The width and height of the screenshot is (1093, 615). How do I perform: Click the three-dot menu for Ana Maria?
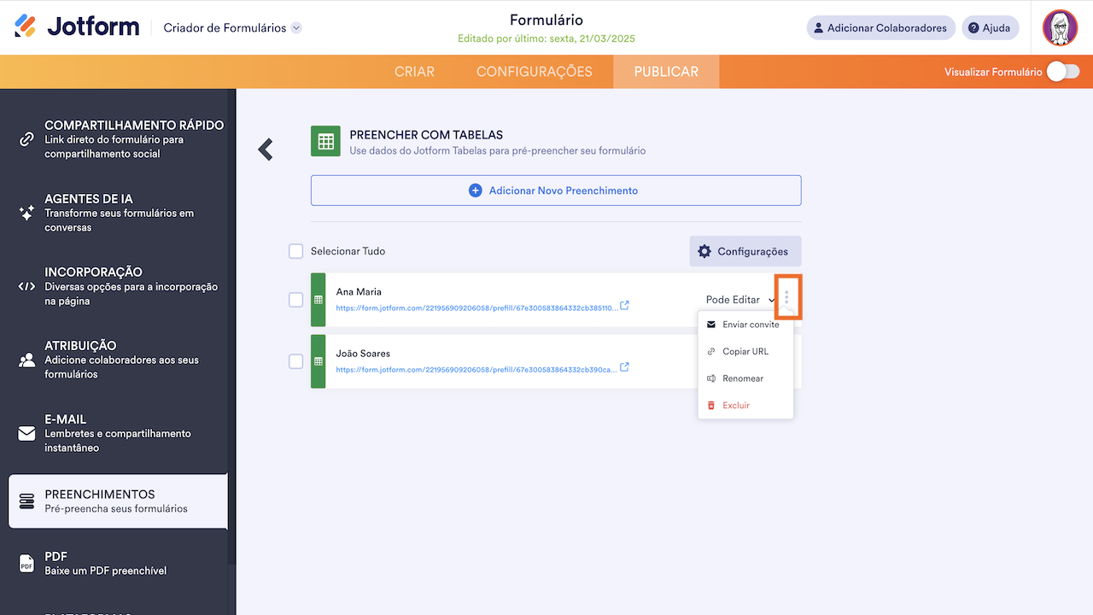786,297
